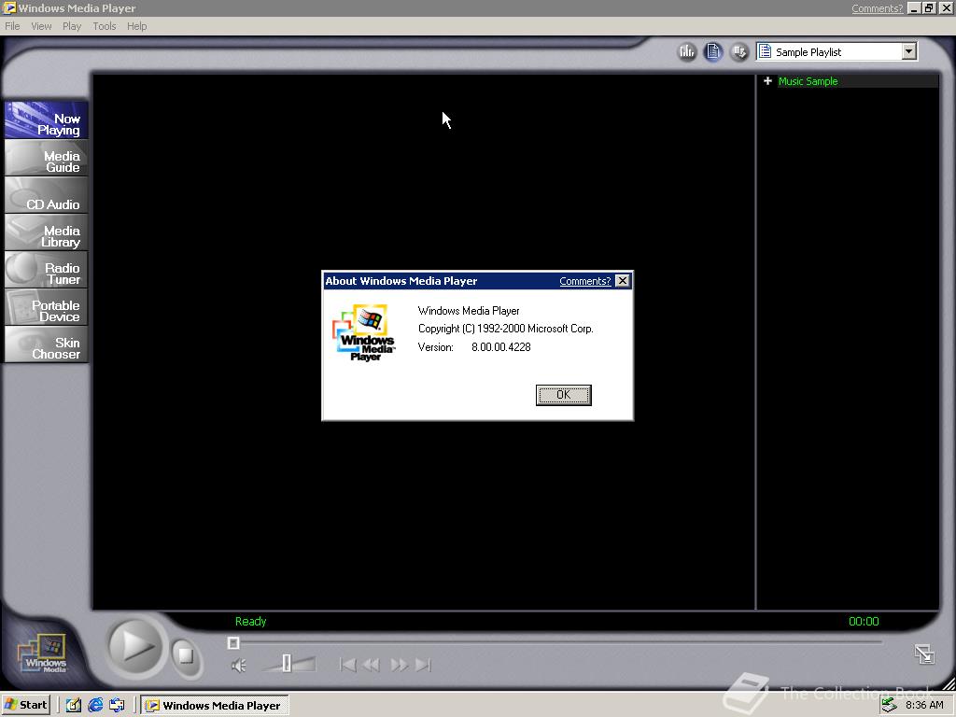The image size is (956, 717).
Task: Click the seek bar handle
Action: [232, 642]
